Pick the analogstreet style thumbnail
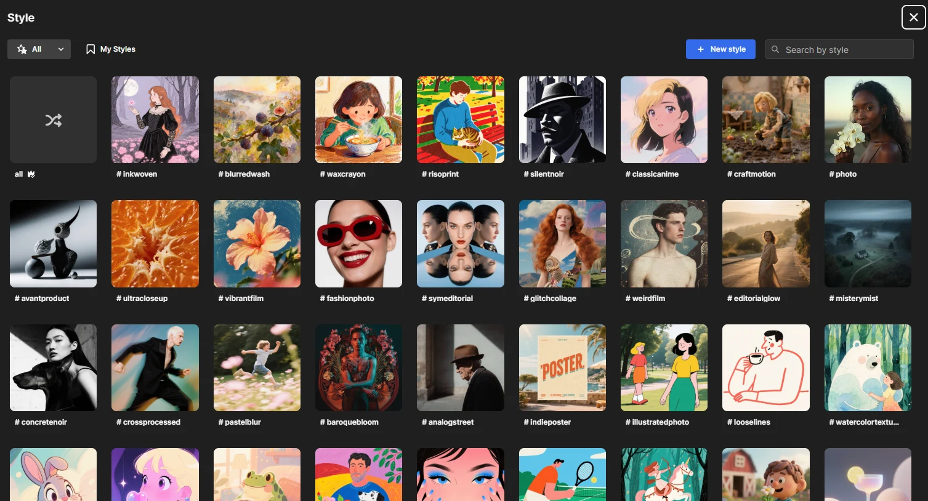The image size is (928, 501). pyautogui.click(x=461, y=367)
